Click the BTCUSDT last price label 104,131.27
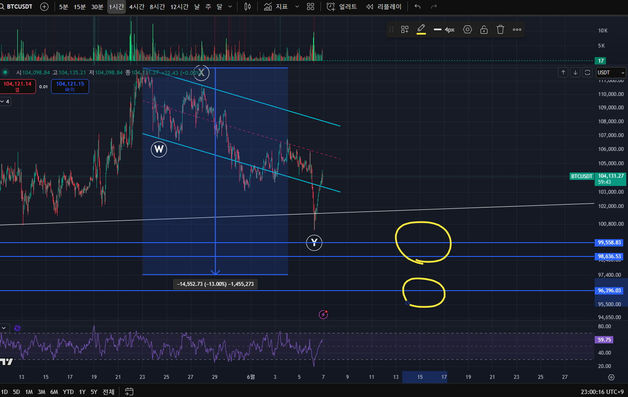628x397 pixels. [610, 179]
